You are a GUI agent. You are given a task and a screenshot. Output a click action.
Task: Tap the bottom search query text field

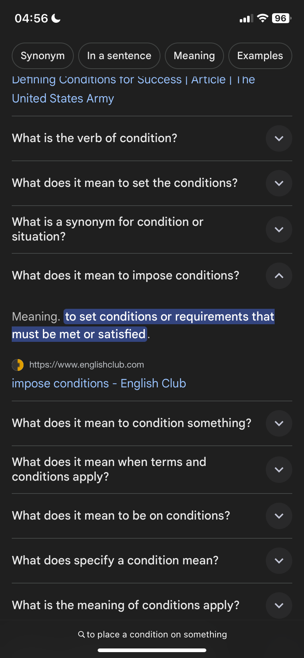[x=152, y=634]
